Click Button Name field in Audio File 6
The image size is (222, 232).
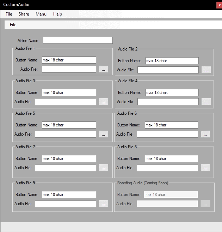pos(171,125)
